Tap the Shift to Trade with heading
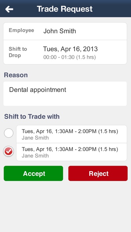 point(32,116)
